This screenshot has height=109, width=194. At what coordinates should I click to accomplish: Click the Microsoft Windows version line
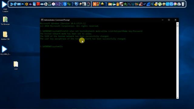(x=63, y=23)
